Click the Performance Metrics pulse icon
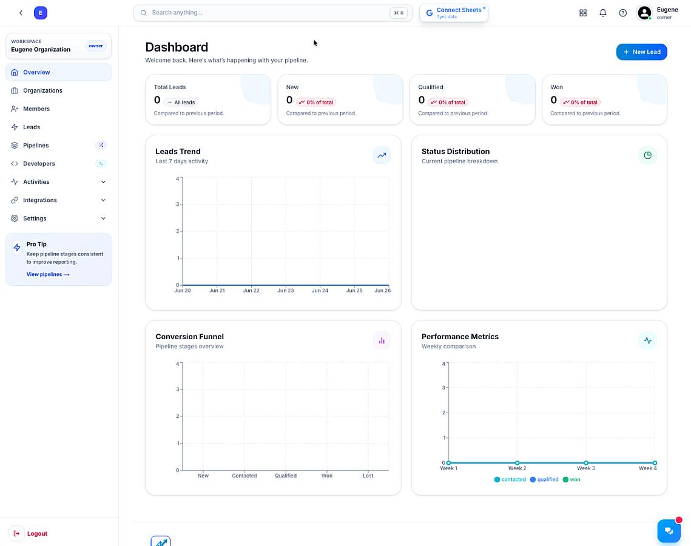 coord(647,340)
